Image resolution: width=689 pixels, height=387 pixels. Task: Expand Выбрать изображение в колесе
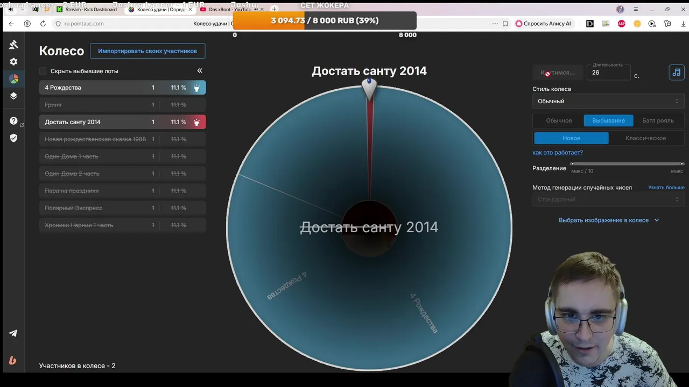608,220
